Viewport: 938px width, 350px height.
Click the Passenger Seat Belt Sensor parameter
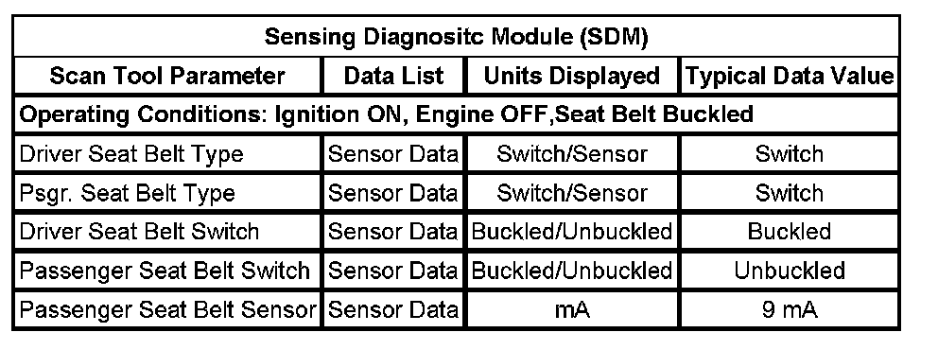point(167,310)
